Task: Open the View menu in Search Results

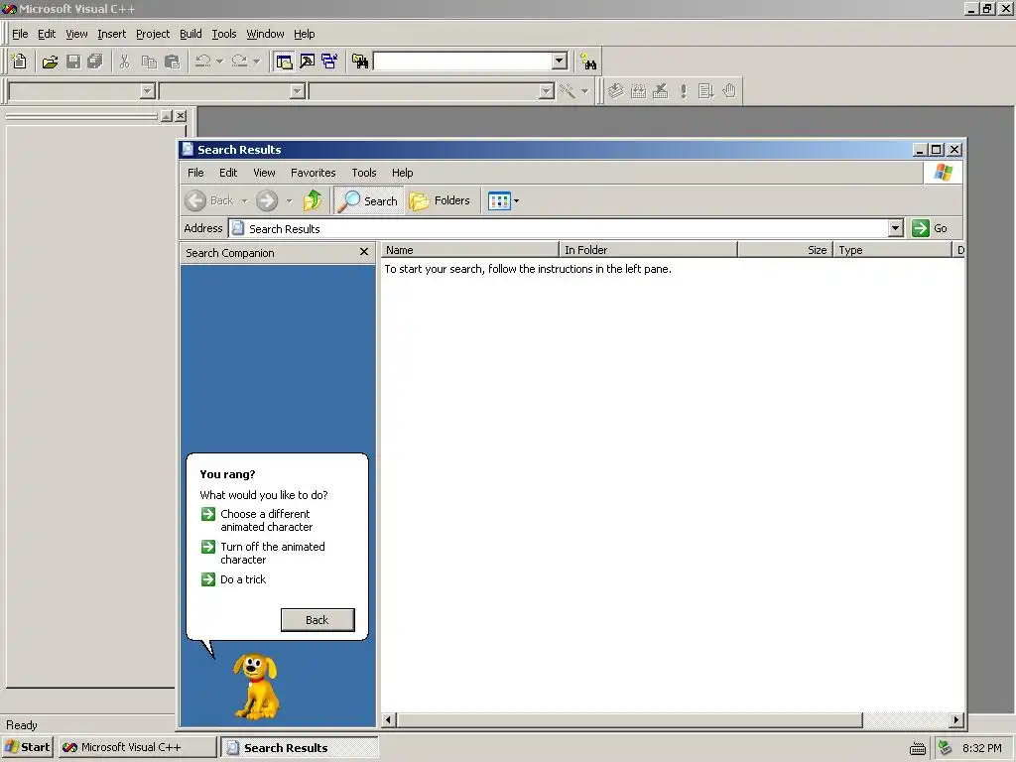Action: tap(264, 173)
